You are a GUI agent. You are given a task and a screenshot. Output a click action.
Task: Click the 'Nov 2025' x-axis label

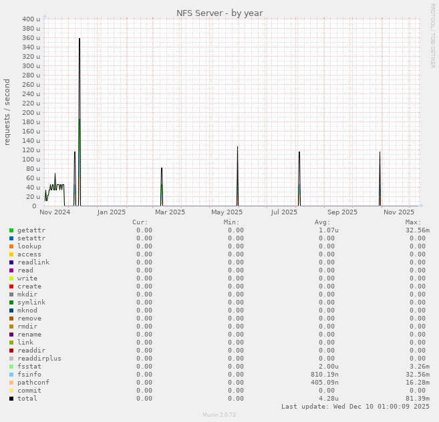399,212
